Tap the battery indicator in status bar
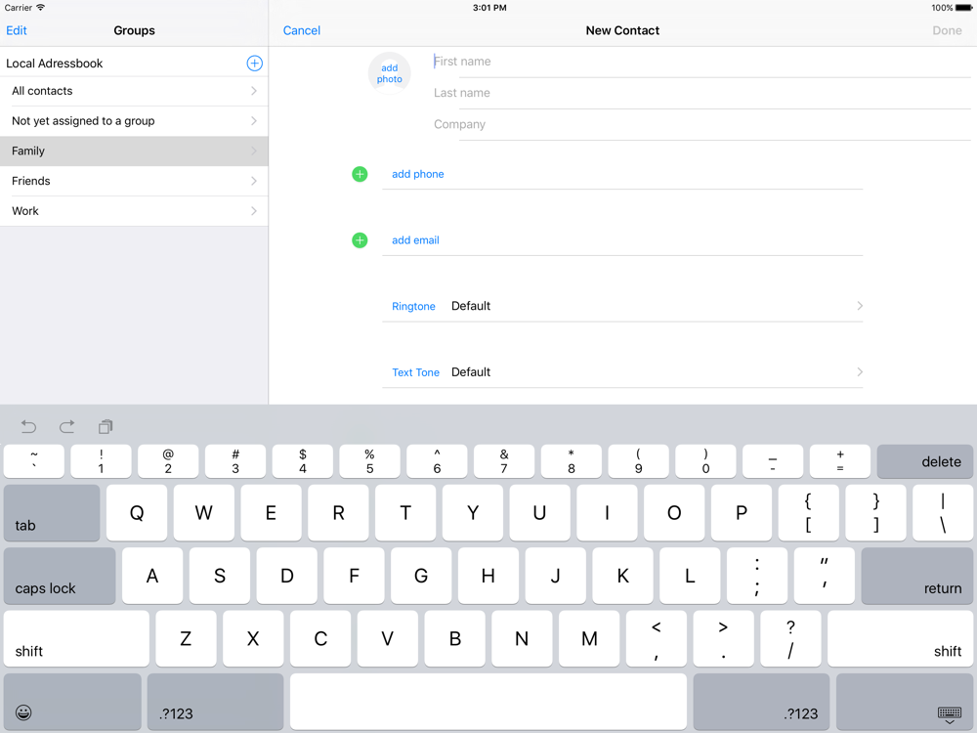 pos(963,8)
